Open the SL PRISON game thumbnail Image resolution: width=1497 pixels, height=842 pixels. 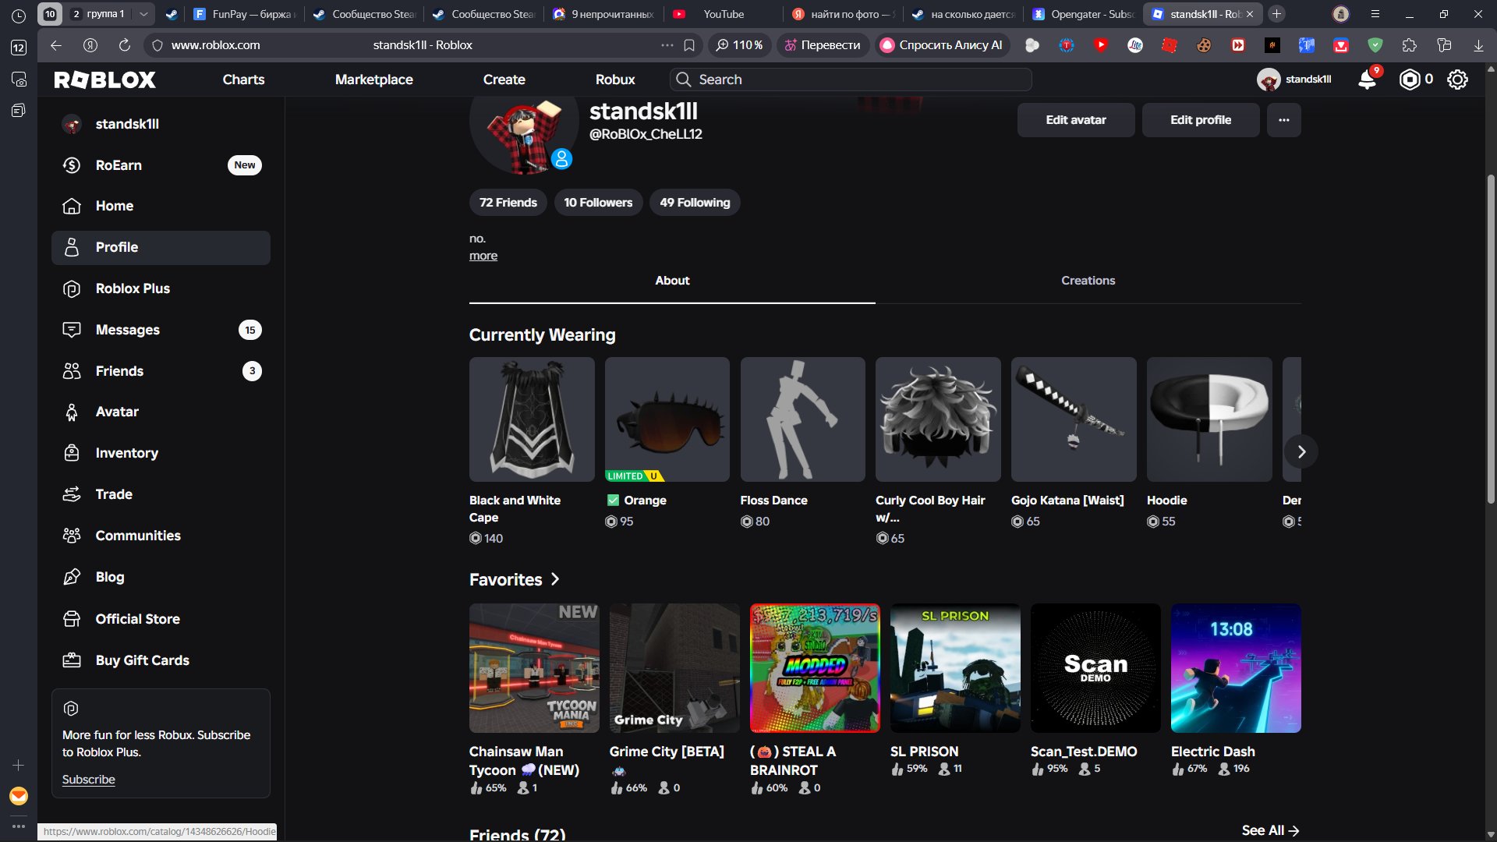tap(955, 668)
